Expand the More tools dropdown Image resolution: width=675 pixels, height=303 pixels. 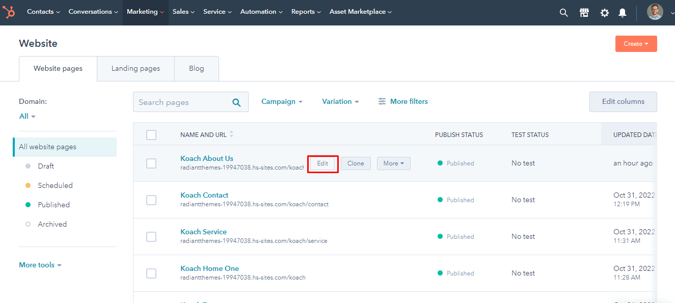pyautogui.click(x=40, y=265)
